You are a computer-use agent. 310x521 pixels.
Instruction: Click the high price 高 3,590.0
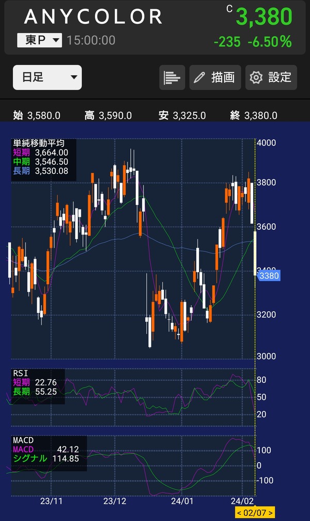click(x=108, y=115)
